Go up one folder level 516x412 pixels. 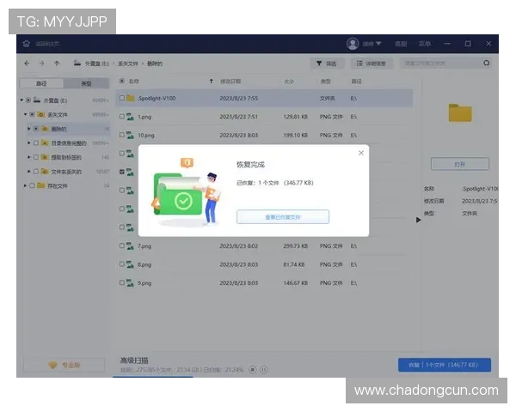(x=57, y=64)
